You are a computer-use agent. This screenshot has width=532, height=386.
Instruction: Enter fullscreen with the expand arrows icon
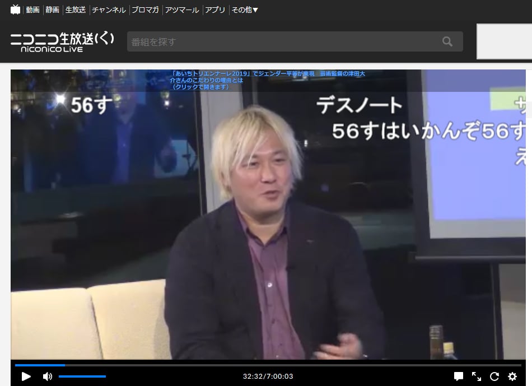pyautogui.click(x=477, y=376)
